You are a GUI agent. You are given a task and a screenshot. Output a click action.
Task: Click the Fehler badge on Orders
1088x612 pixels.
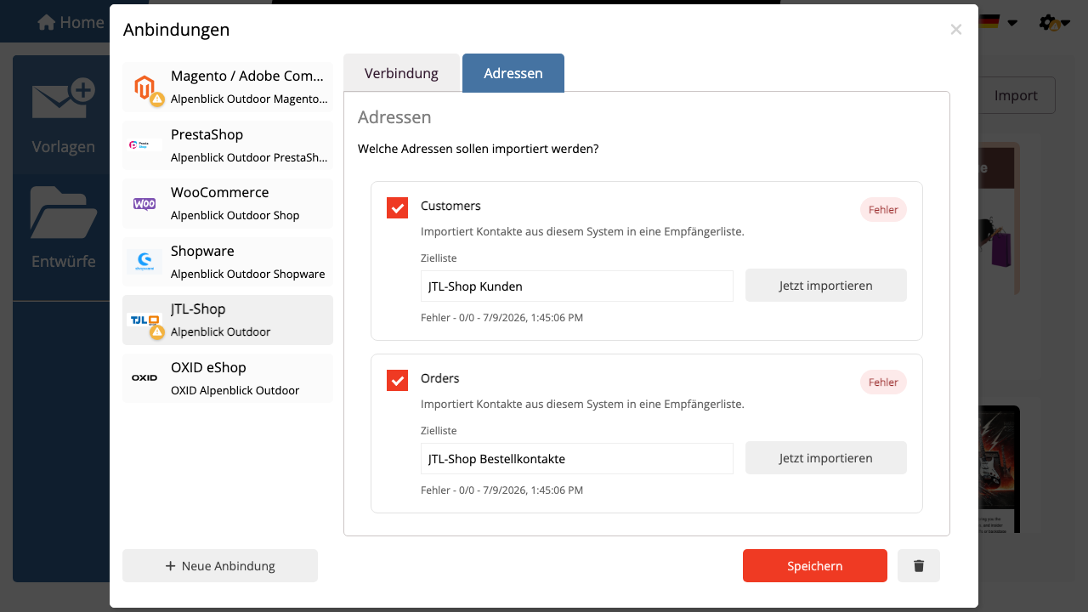884,382
